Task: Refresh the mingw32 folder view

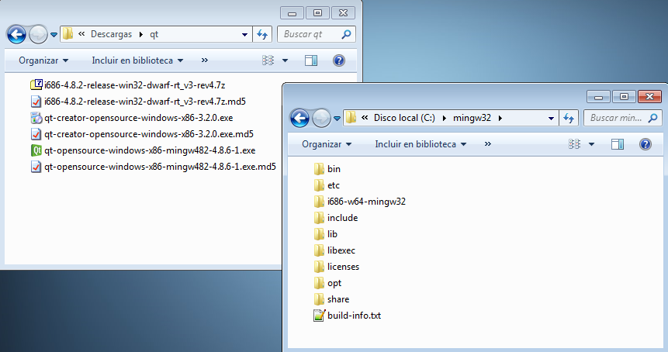Action: pos(569,118)
